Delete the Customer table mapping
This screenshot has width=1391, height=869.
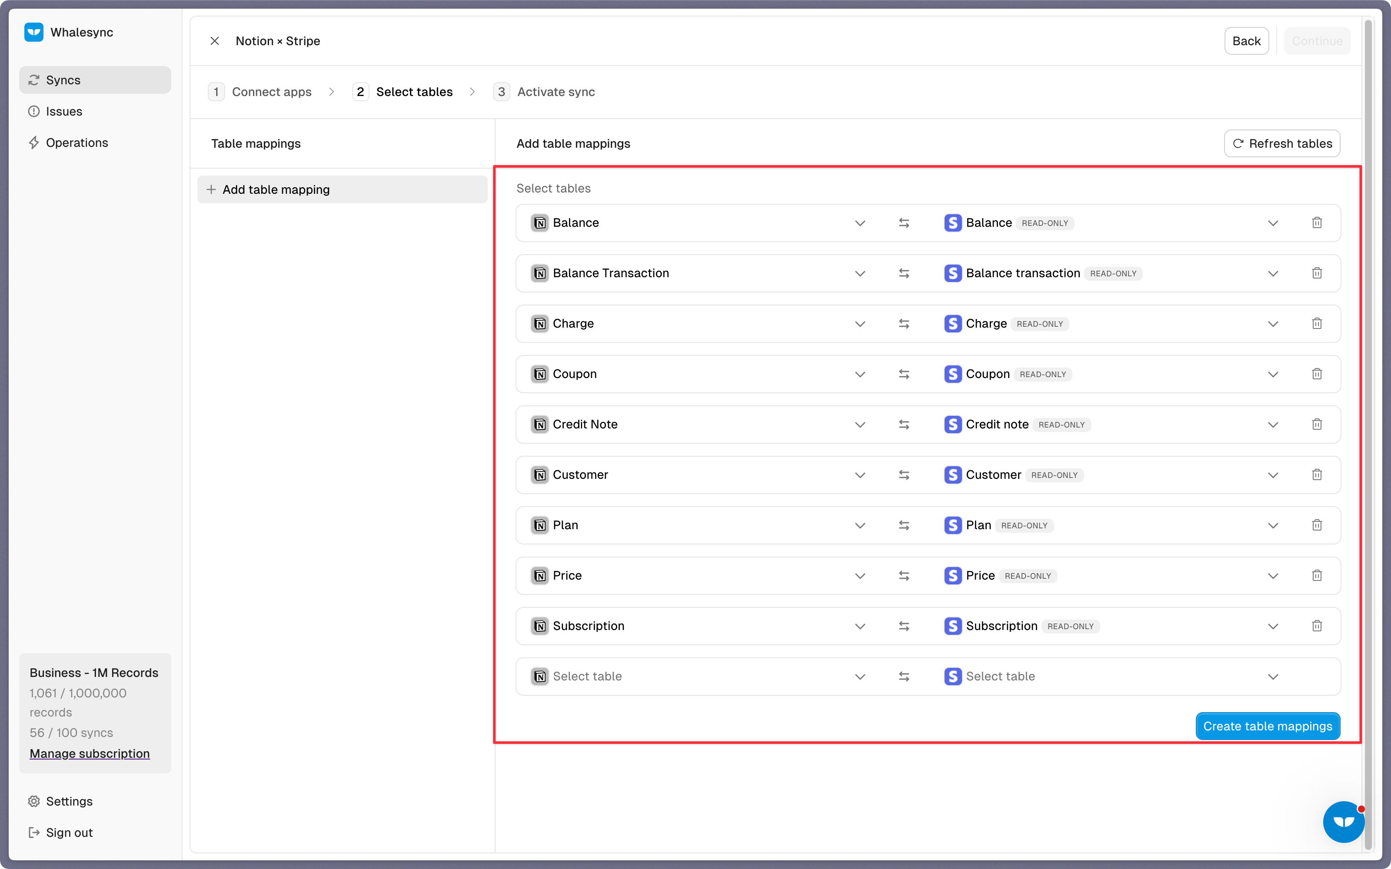click(x=1317, y=475)
